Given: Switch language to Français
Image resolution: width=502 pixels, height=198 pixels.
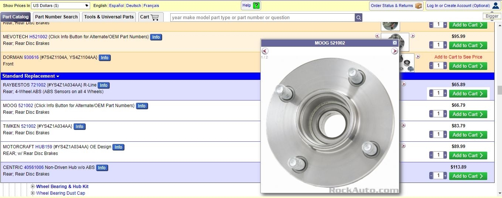Looking at the screenshot, I should point(151,6).
